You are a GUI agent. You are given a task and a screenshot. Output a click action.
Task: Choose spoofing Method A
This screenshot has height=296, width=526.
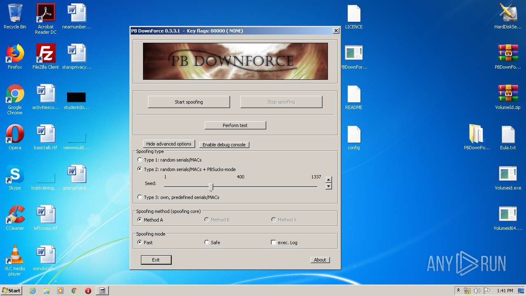(x=150, y=220)
